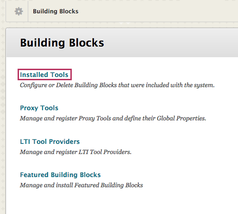This screenshot has height=214, width=238.
Task: Click 'Manage and install' in the last description
Action: 46,185
